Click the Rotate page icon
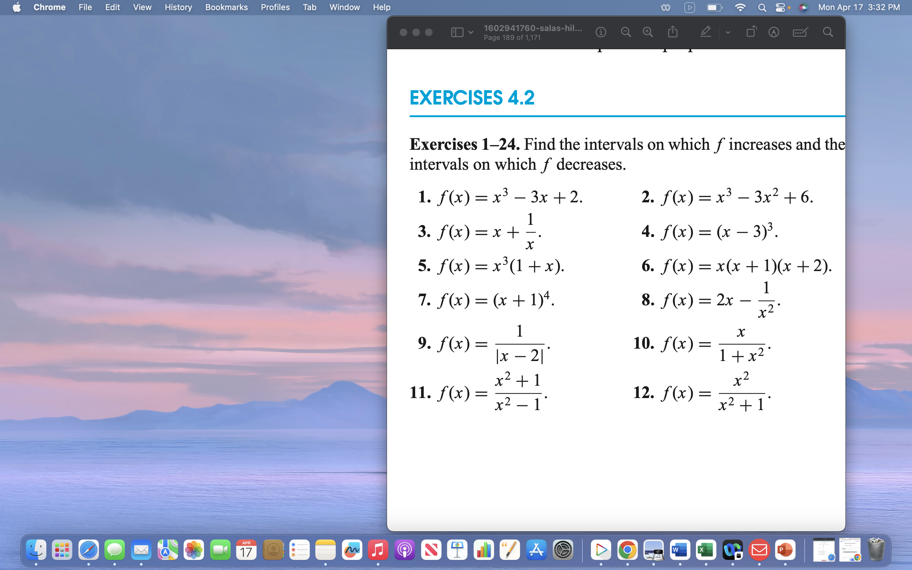The width and height of the screenshot is (912, 570). 751,32
